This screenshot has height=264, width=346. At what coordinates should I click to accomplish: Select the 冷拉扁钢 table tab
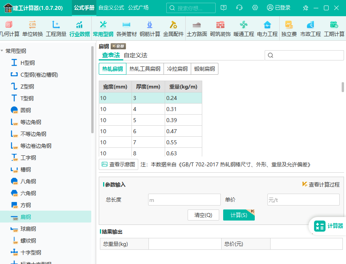click(x=177, y=69)
